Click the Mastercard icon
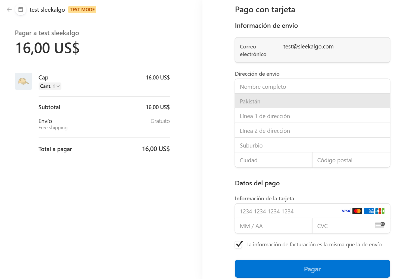The height and width of the screenshot is (279, 397). [x=357, y=211]
